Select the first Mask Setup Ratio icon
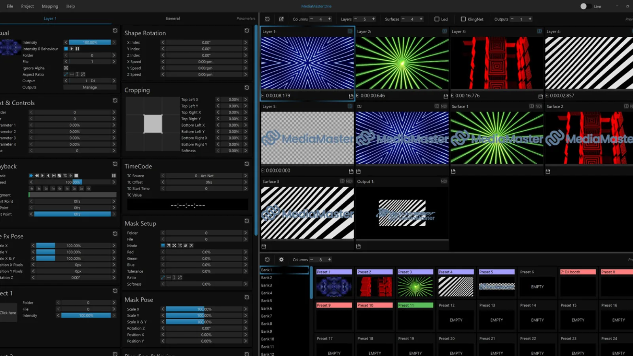633x356 pixels. pos(163,278)
